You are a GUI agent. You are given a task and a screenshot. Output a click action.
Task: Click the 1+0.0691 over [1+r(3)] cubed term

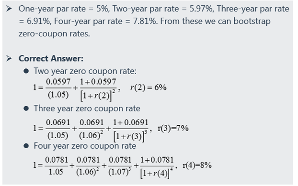pyautogui.click(x=130, y=130)
